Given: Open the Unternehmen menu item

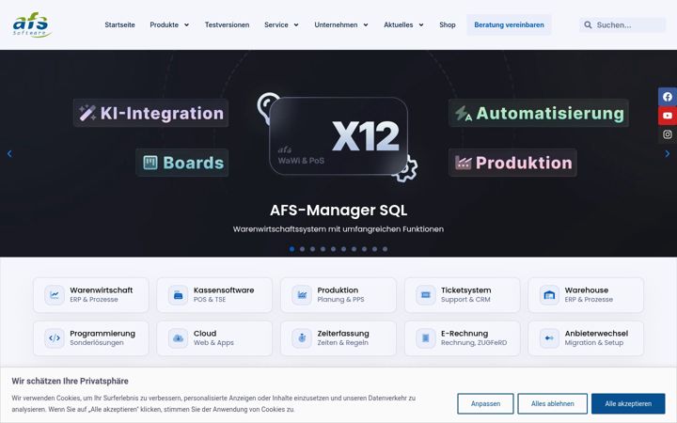Looking at the screenshot, I should coord(336,25).
